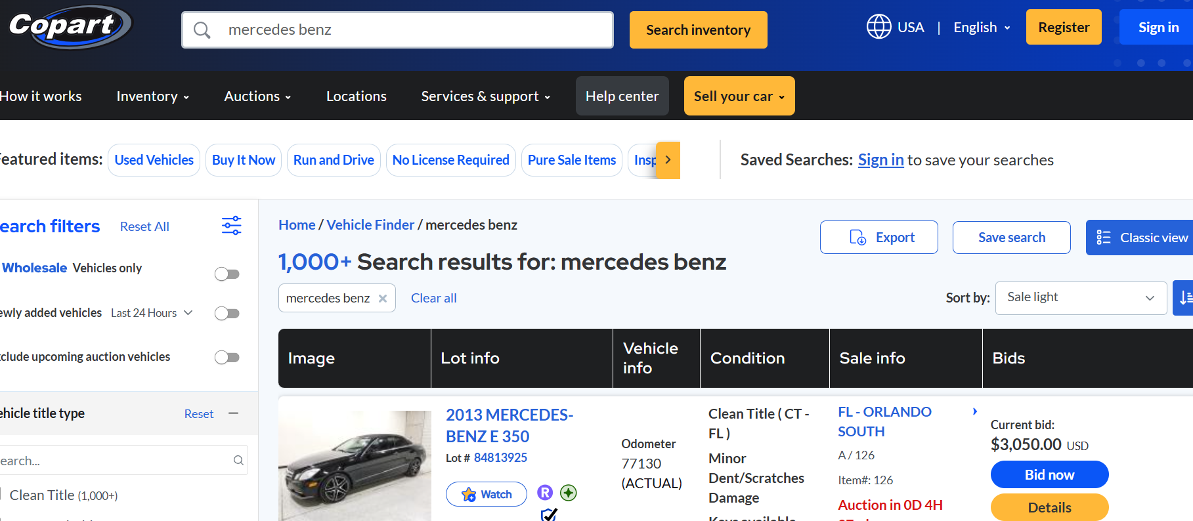Open the Inventory menu

pyautogui.click(x=152, y=96)
